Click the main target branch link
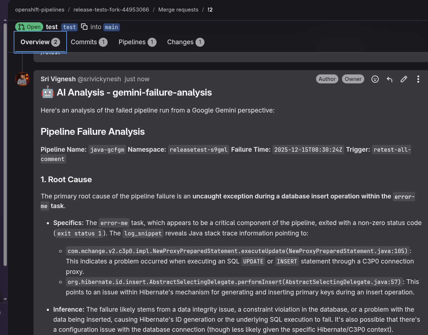Viewport: 428px width, 335px height. click(x=112, y=27)
